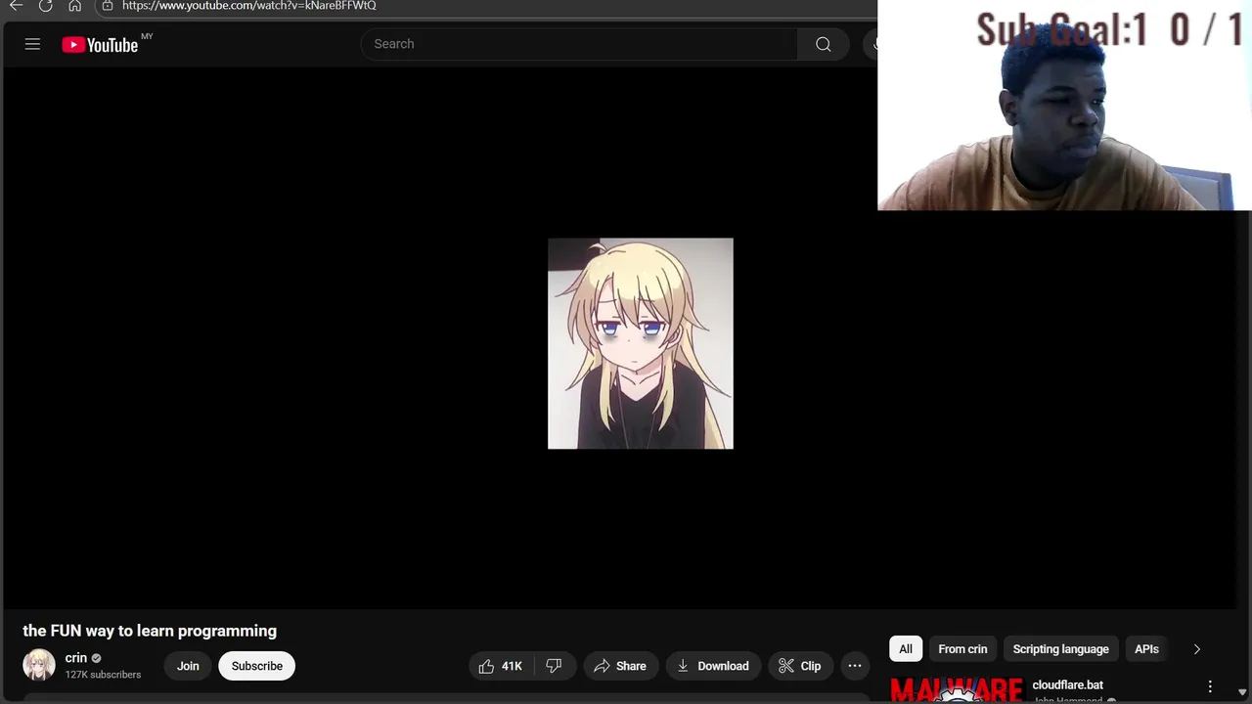Click the address bar lock icon
The image size is (1252, 704).
pos(108,6)
